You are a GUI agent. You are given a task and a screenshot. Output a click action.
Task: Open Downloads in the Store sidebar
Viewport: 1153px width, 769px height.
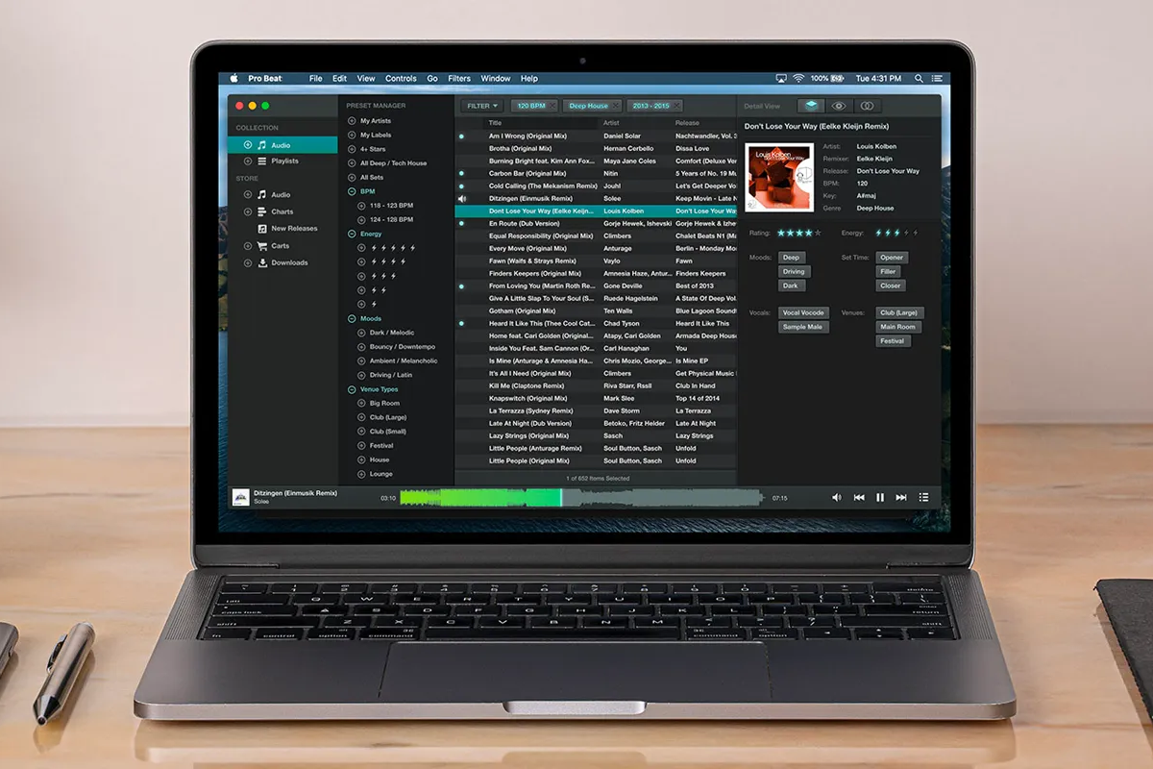288,262
